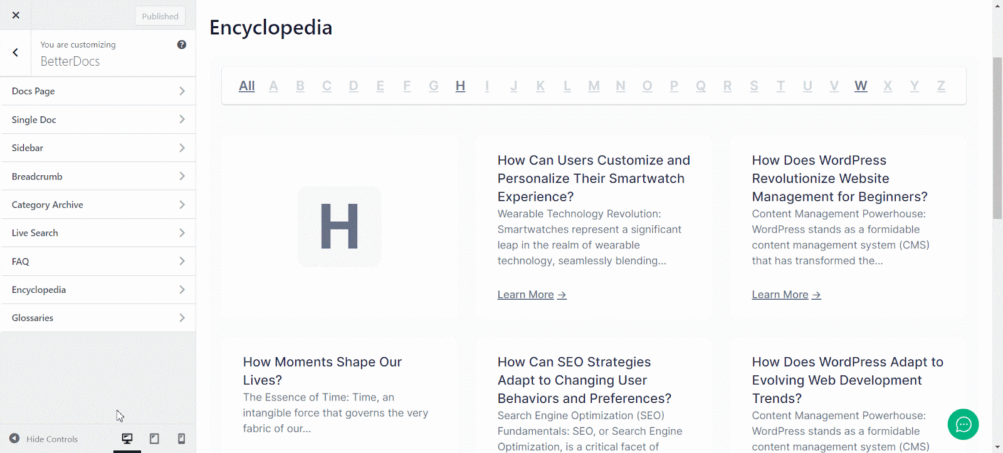
Task: Select the desktop preview icon
Action: point(127,439)
